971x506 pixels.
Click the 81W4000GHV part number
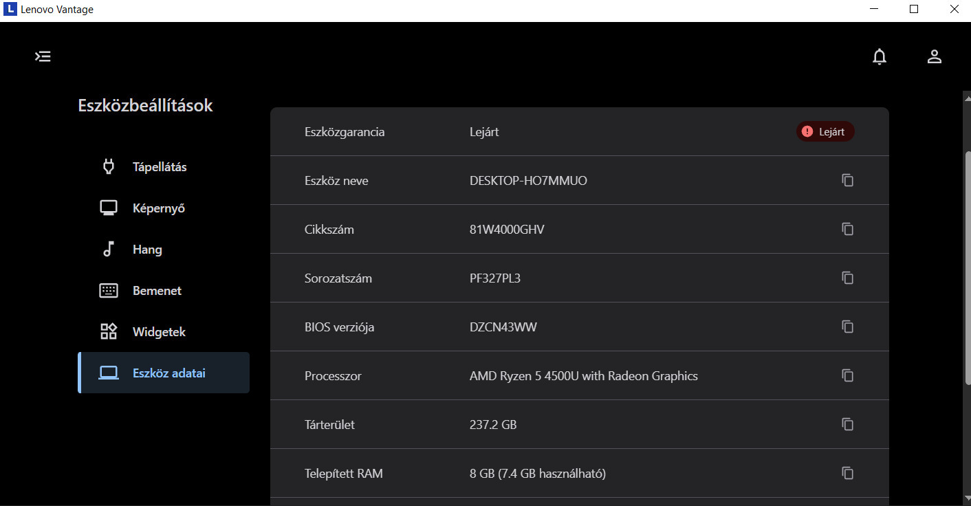[507, 230]
